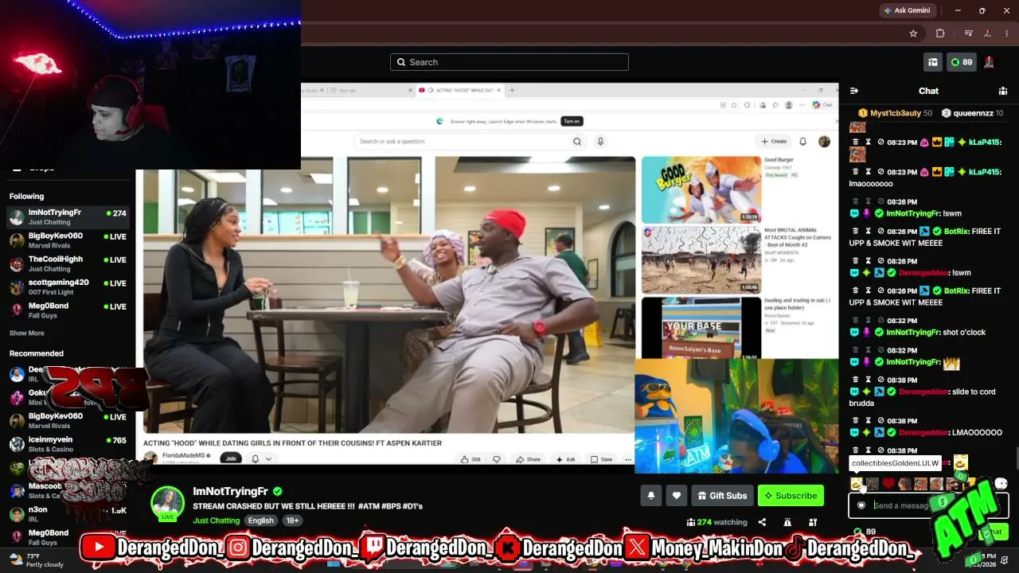This screenshot has width=1019, height=573.
Task: Click the Turn on button in Edge banner
Action: 572,121
